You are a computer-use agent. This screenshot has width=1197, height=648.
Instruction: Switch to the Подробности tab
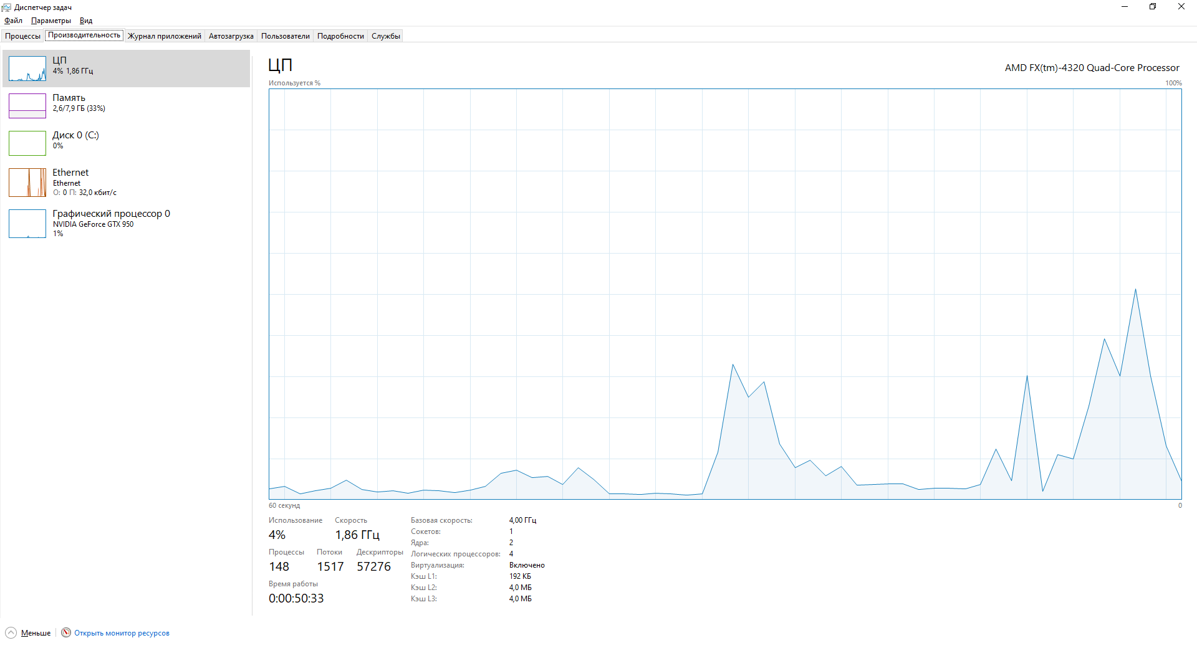click(340, 36)
